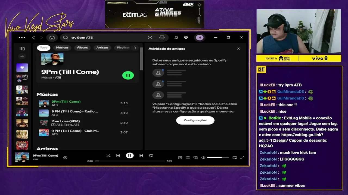Screen dimensions: 348x195
Task: Open the queue icon
Action: pyautogui.click(x=188, y=158)
